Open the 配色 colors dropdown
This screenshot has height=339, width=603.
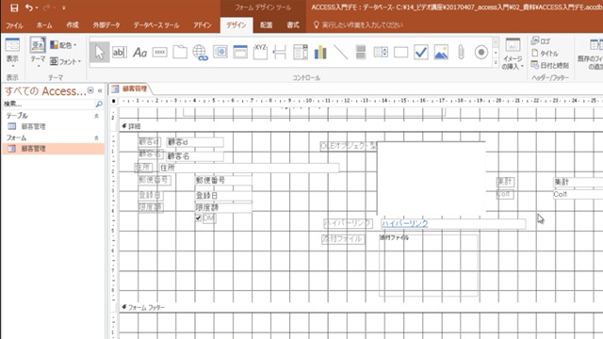click(x=63, y=45)
